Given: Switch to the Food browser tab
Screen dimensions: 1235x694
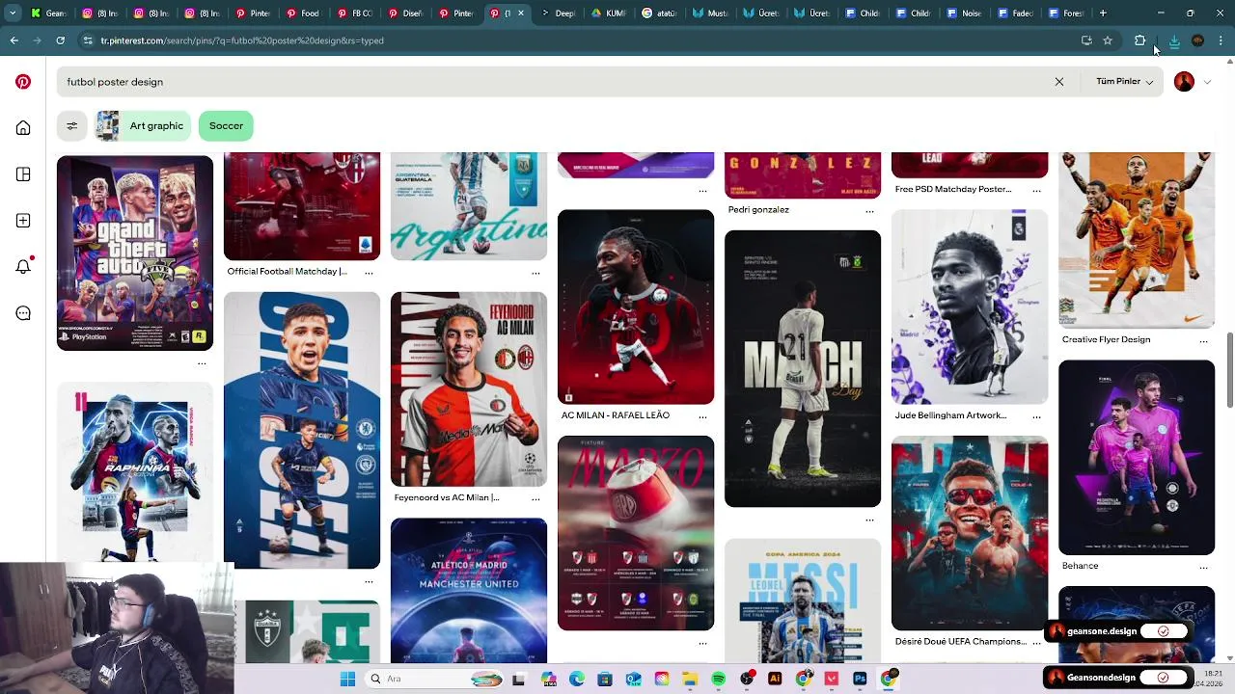Looking at the screenshot, I should [302, 13].
